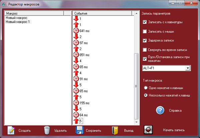Viewport: 200px width, 138px height.
Task: Enable Записать с мыши checkbox
Action: pyautogui.click(x=145, y=31)
